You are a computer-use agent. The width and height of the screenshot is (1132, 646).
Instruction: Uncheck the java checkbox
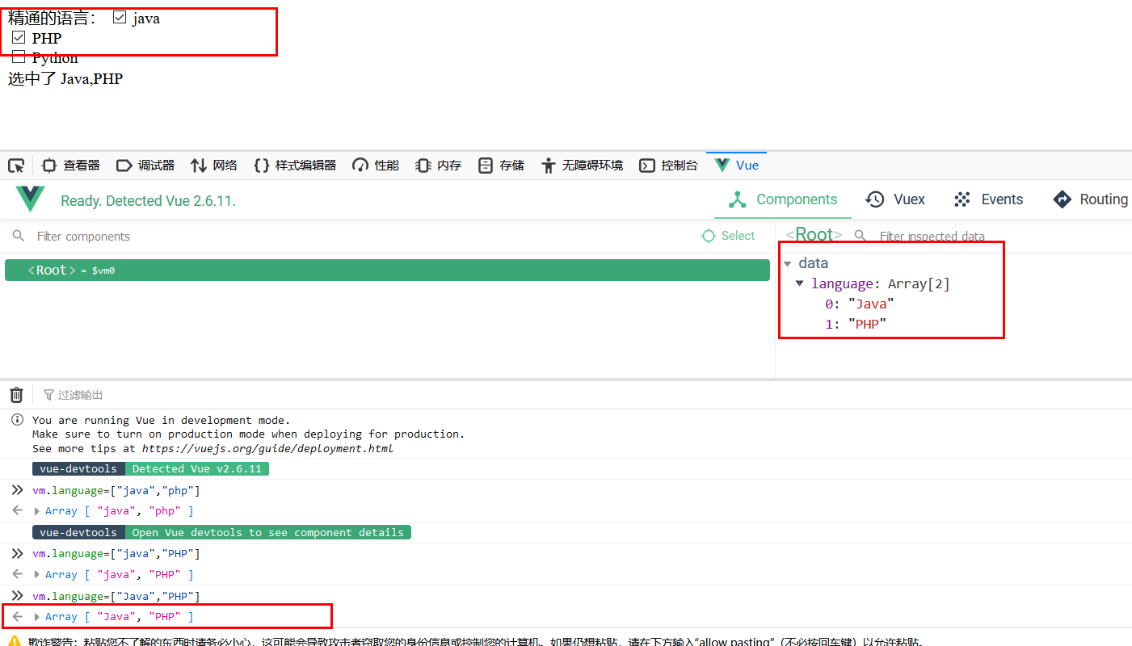click(x=120, y=17)
